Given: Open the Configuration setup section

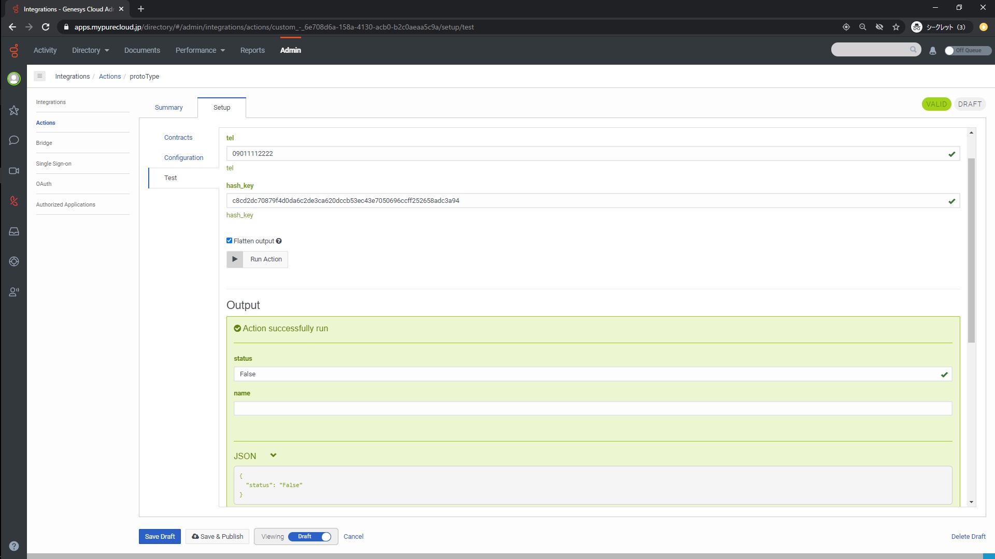Looking at the screenshot, I should 183,158.
